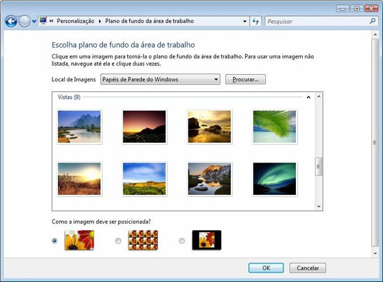Open the Papéis de Parede do Windows dropdown
383x282 pixels.
(160, 79)
